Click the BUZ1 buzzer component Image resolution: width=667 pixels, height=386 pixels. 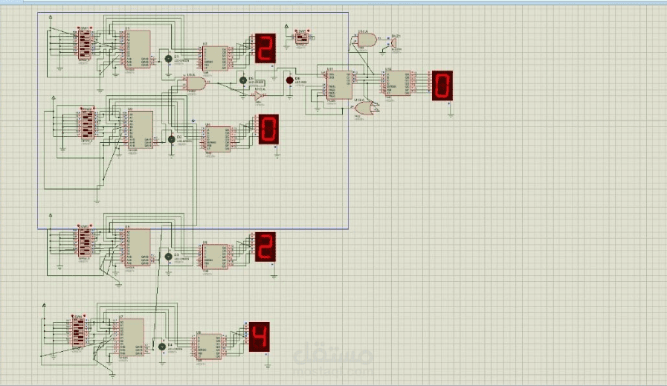pyautogui.click(x=393, y=43)
